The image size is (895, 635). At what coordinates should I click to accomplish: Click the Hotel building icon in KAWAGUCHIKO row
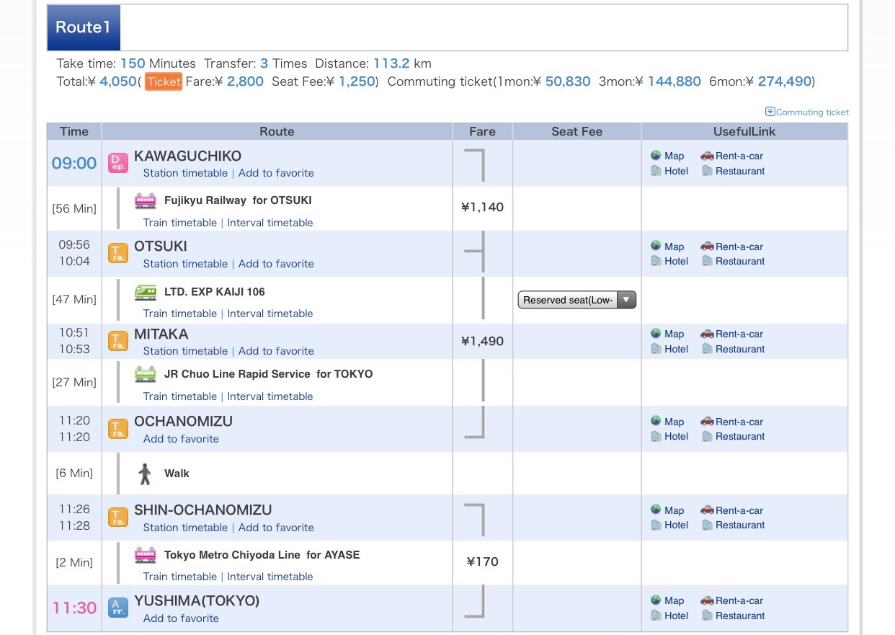coord(656,171)
